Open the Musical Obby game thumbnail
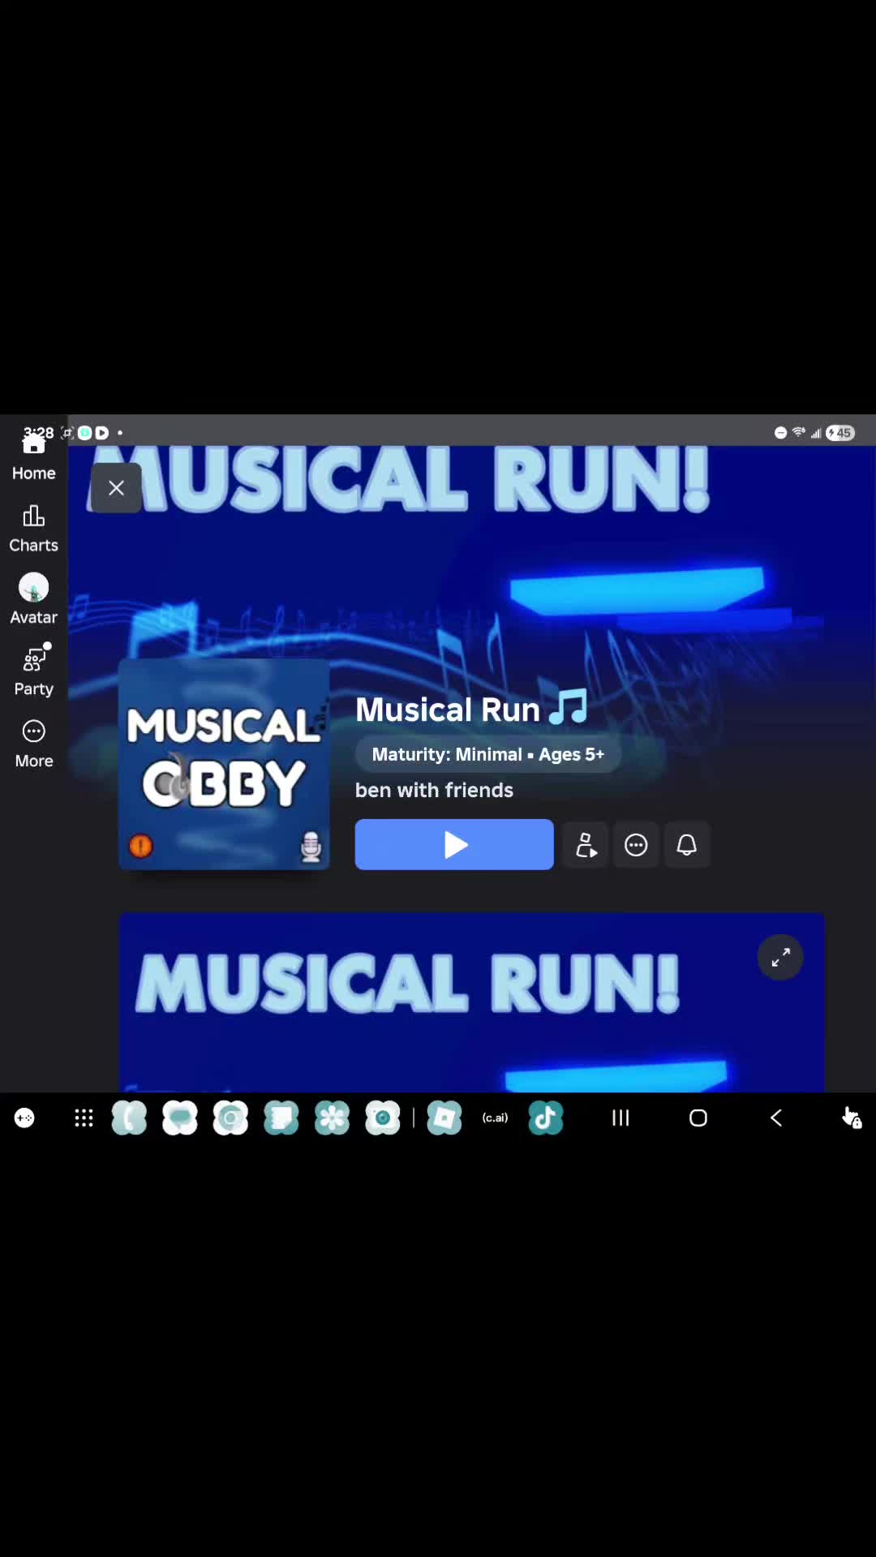Screen dimensions: 876x1557 (224, 764)
